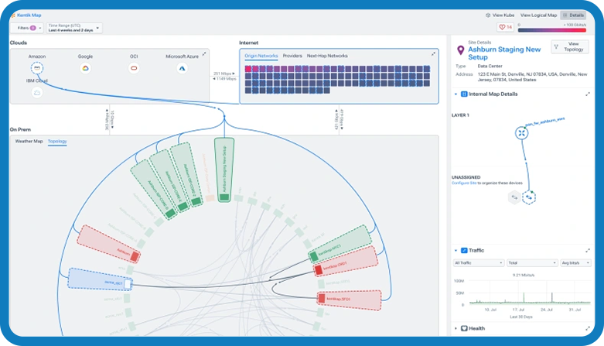Click the OCI cloud icon

tap(134, 68)
